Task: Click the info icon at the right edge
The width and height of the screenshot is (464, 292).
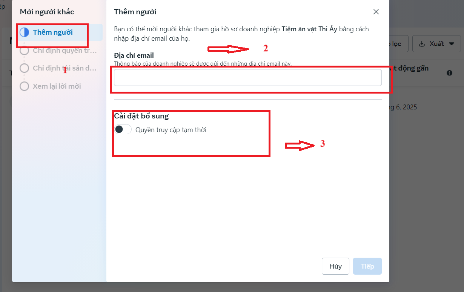Action: [449, 73]
